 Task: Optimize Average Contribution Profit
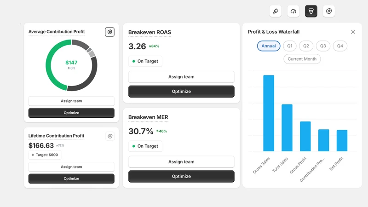click(x=71, y=113)
